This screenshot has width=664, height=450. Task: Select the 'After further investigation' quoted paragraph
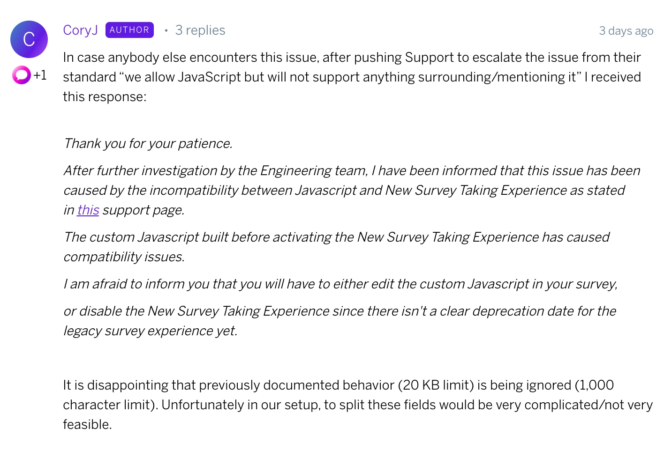coord(352,190)
